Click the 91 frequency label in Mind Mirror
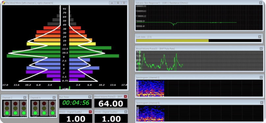 (65, 9)
